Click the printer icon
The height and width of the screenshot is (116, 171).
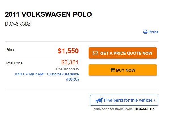click(145, 32)
